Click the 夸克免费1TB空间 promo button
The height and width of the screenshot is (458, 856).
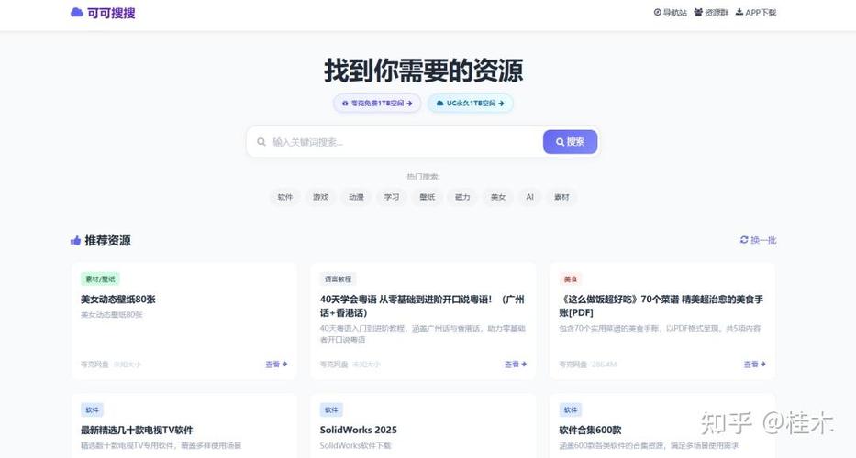coord(377,103)
